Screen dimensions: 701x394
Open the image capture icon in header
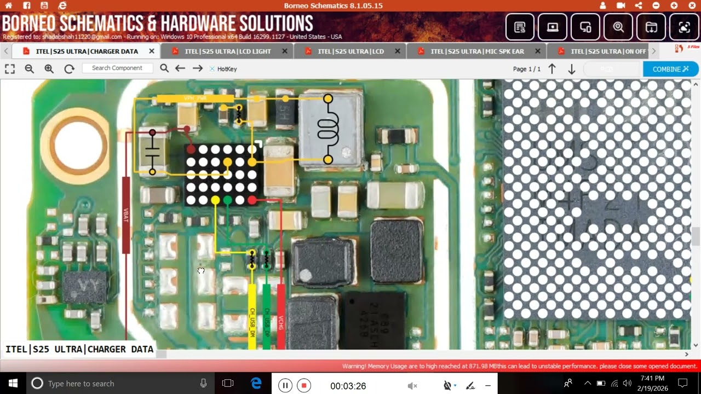684,27
